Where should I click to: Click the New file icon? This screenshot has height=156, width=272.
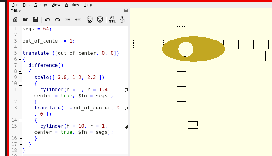tap(15, 19)
